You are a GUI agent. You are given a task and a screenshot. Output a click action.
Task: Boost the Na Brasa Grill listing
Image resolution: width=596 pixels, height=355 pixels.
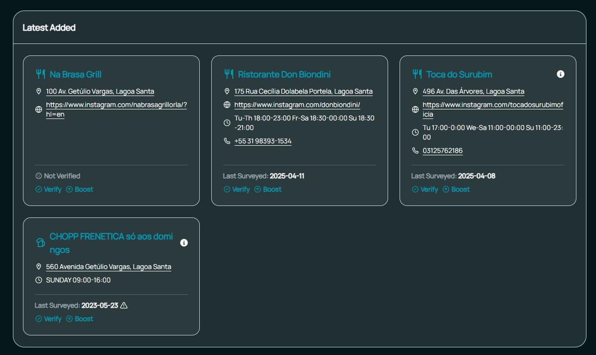(79, 189)
